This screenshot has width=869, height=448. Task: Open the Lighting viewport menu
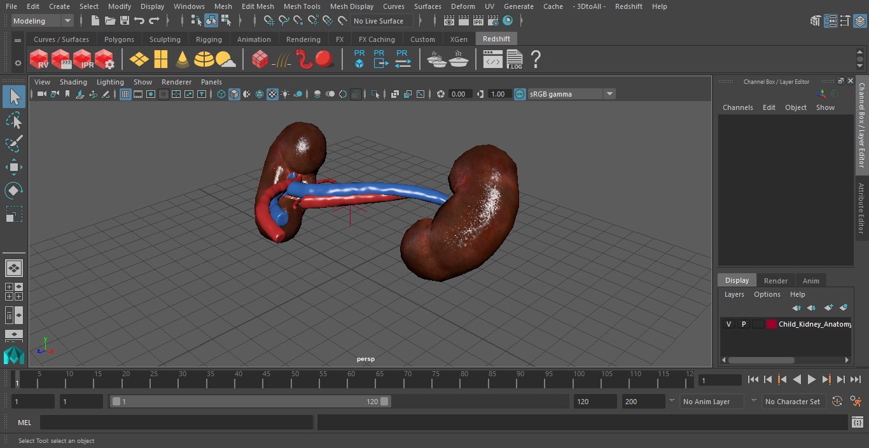click(x=110, y=82)
